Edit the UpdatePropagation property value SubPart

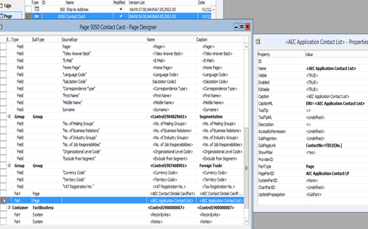click(336, 195)
